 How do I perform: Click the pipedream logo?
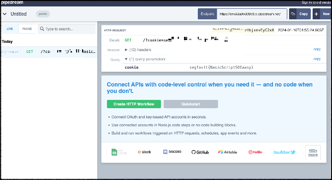(x=12, y=2)
